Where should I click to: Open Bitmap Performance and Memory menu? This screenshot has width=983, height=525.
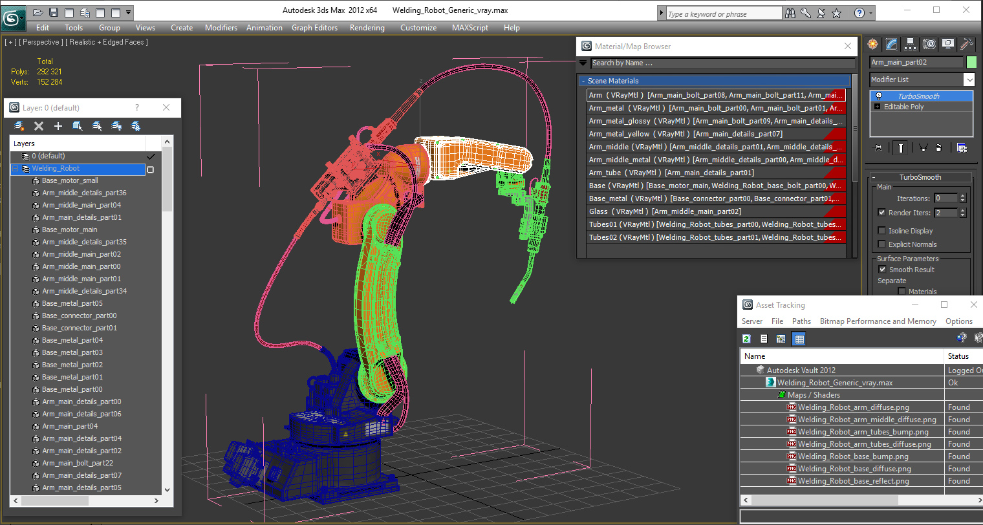pos(878,321)
